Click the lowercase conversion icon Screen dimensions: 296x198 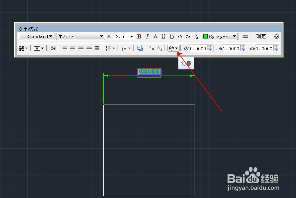point(160,49)
